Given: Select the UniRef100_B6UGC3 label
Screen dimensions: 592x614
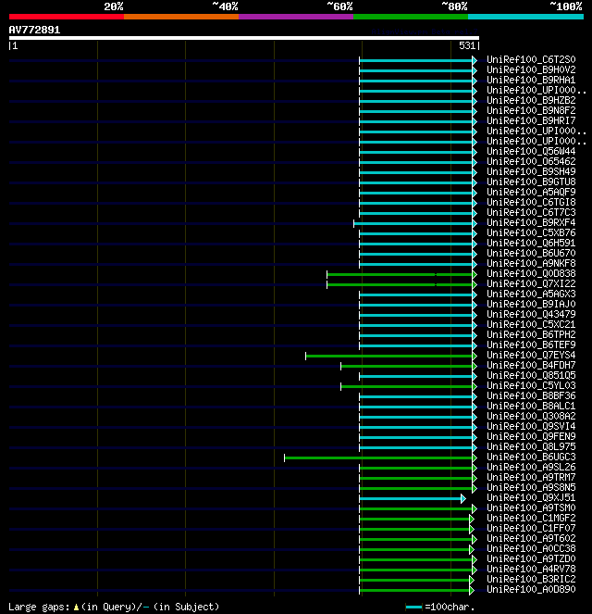Looking at the screenshot, I should (x=531, y=457).
